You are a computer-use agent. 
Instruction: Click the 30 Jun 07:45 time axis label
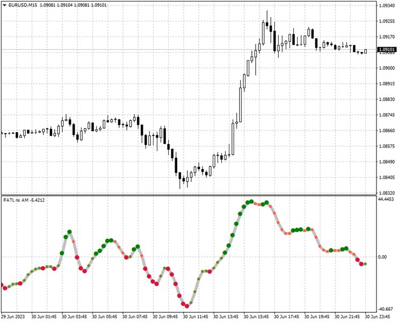pos(135,317)
